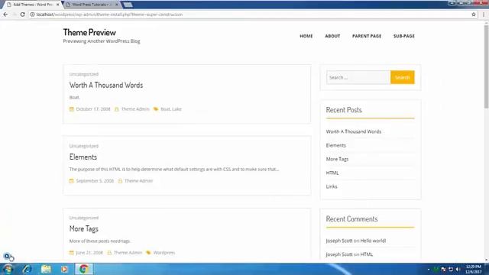This screenshot has height=275, width=489.
Task: Open the PARENT PAGE menu item
Action: point(367,36)
